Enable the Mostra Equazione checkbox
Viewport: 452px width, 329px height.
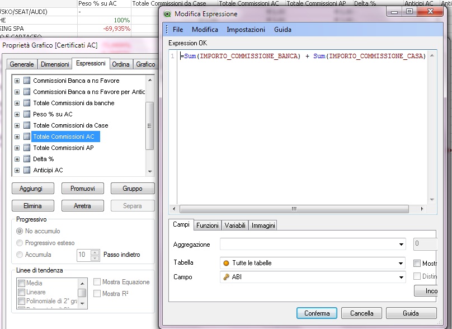point(97,282)
